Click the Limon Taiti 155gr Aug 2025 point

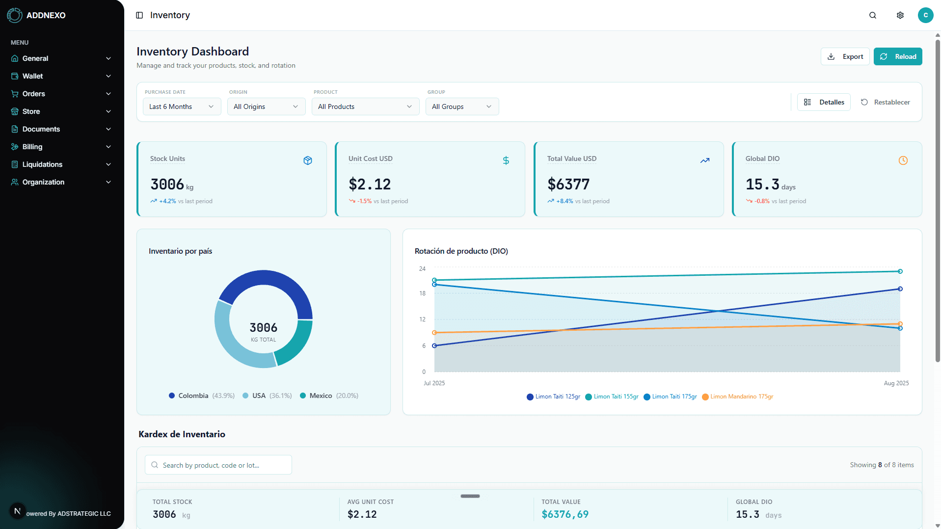900,271
